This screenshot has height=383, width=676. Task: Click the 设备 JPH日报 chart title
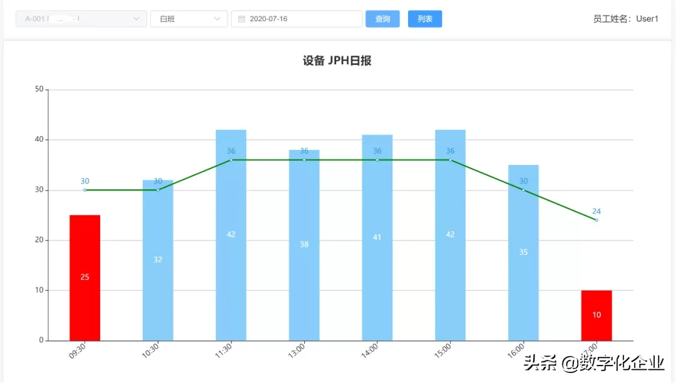tap(338, 61)
